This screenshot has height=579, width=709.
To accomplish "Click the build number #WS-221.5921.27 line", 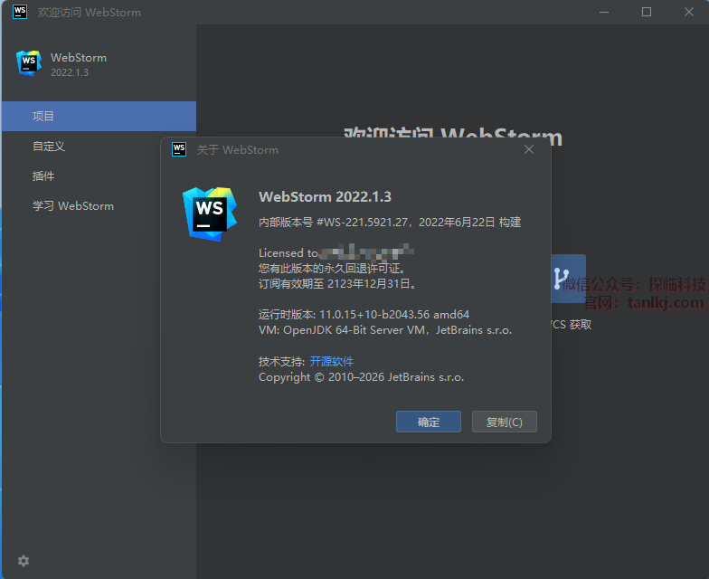I will coord(390,223).
